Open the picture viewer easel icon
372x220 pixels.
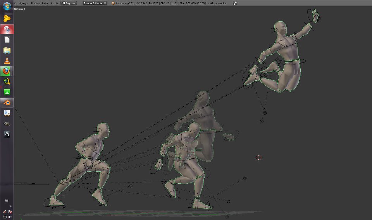(x=7, y=113)
